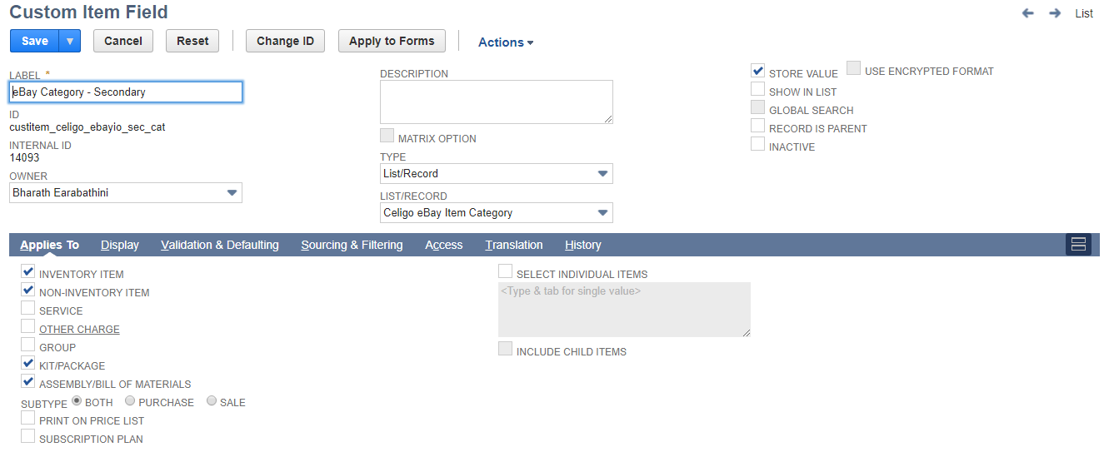
Task: Check the Inactive checkbox
Action: [757, 144]
